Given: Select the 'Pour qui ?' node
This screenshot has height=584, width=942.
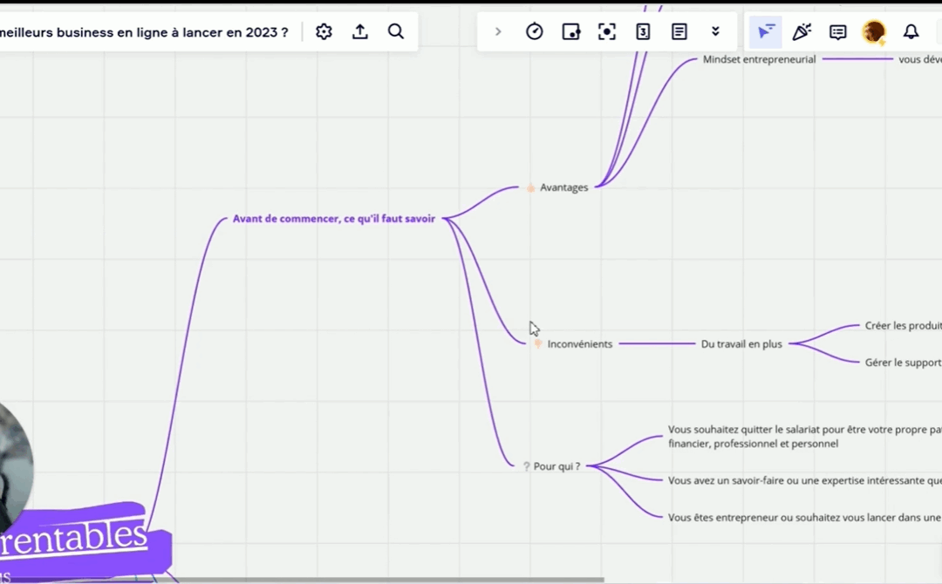Looking at the screenshot, I should point(556,466).
